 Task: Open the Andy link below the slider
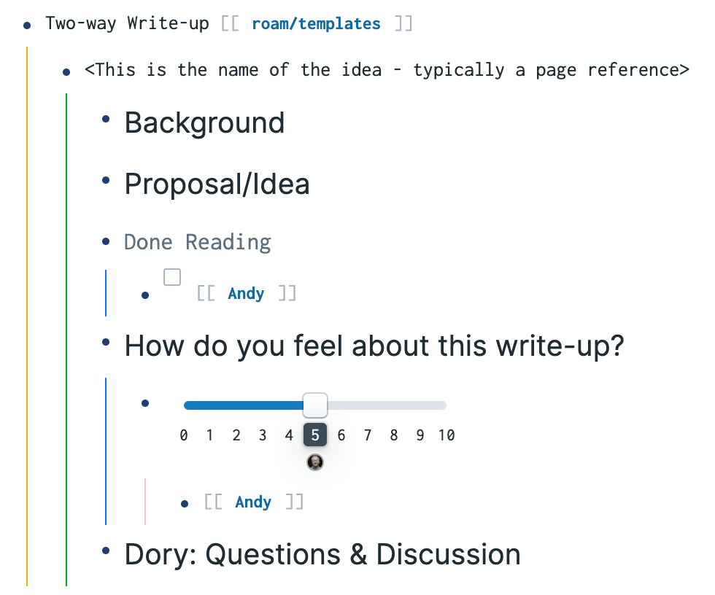coord(253,502)
